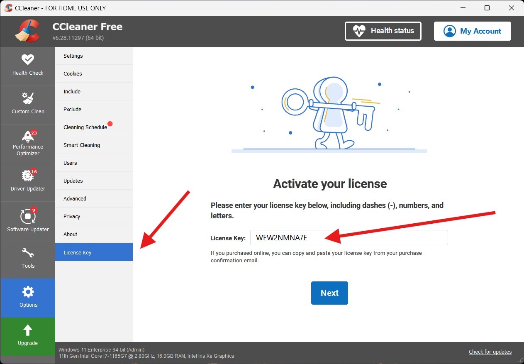
Task: Click the copy and paste hint text
Action: pos(316,257)
